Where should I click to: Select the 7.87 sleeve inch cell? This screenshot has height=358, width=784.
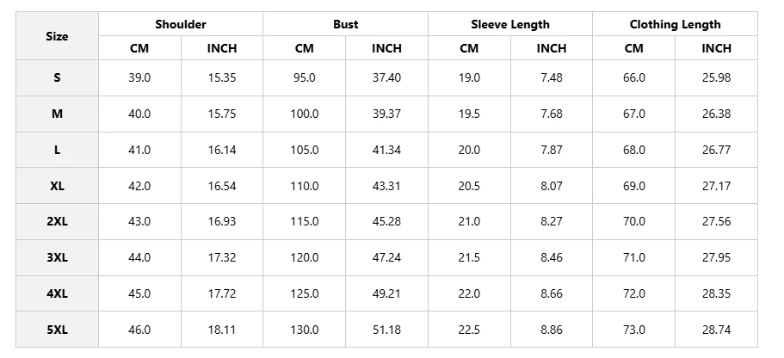tap(551, 150)
